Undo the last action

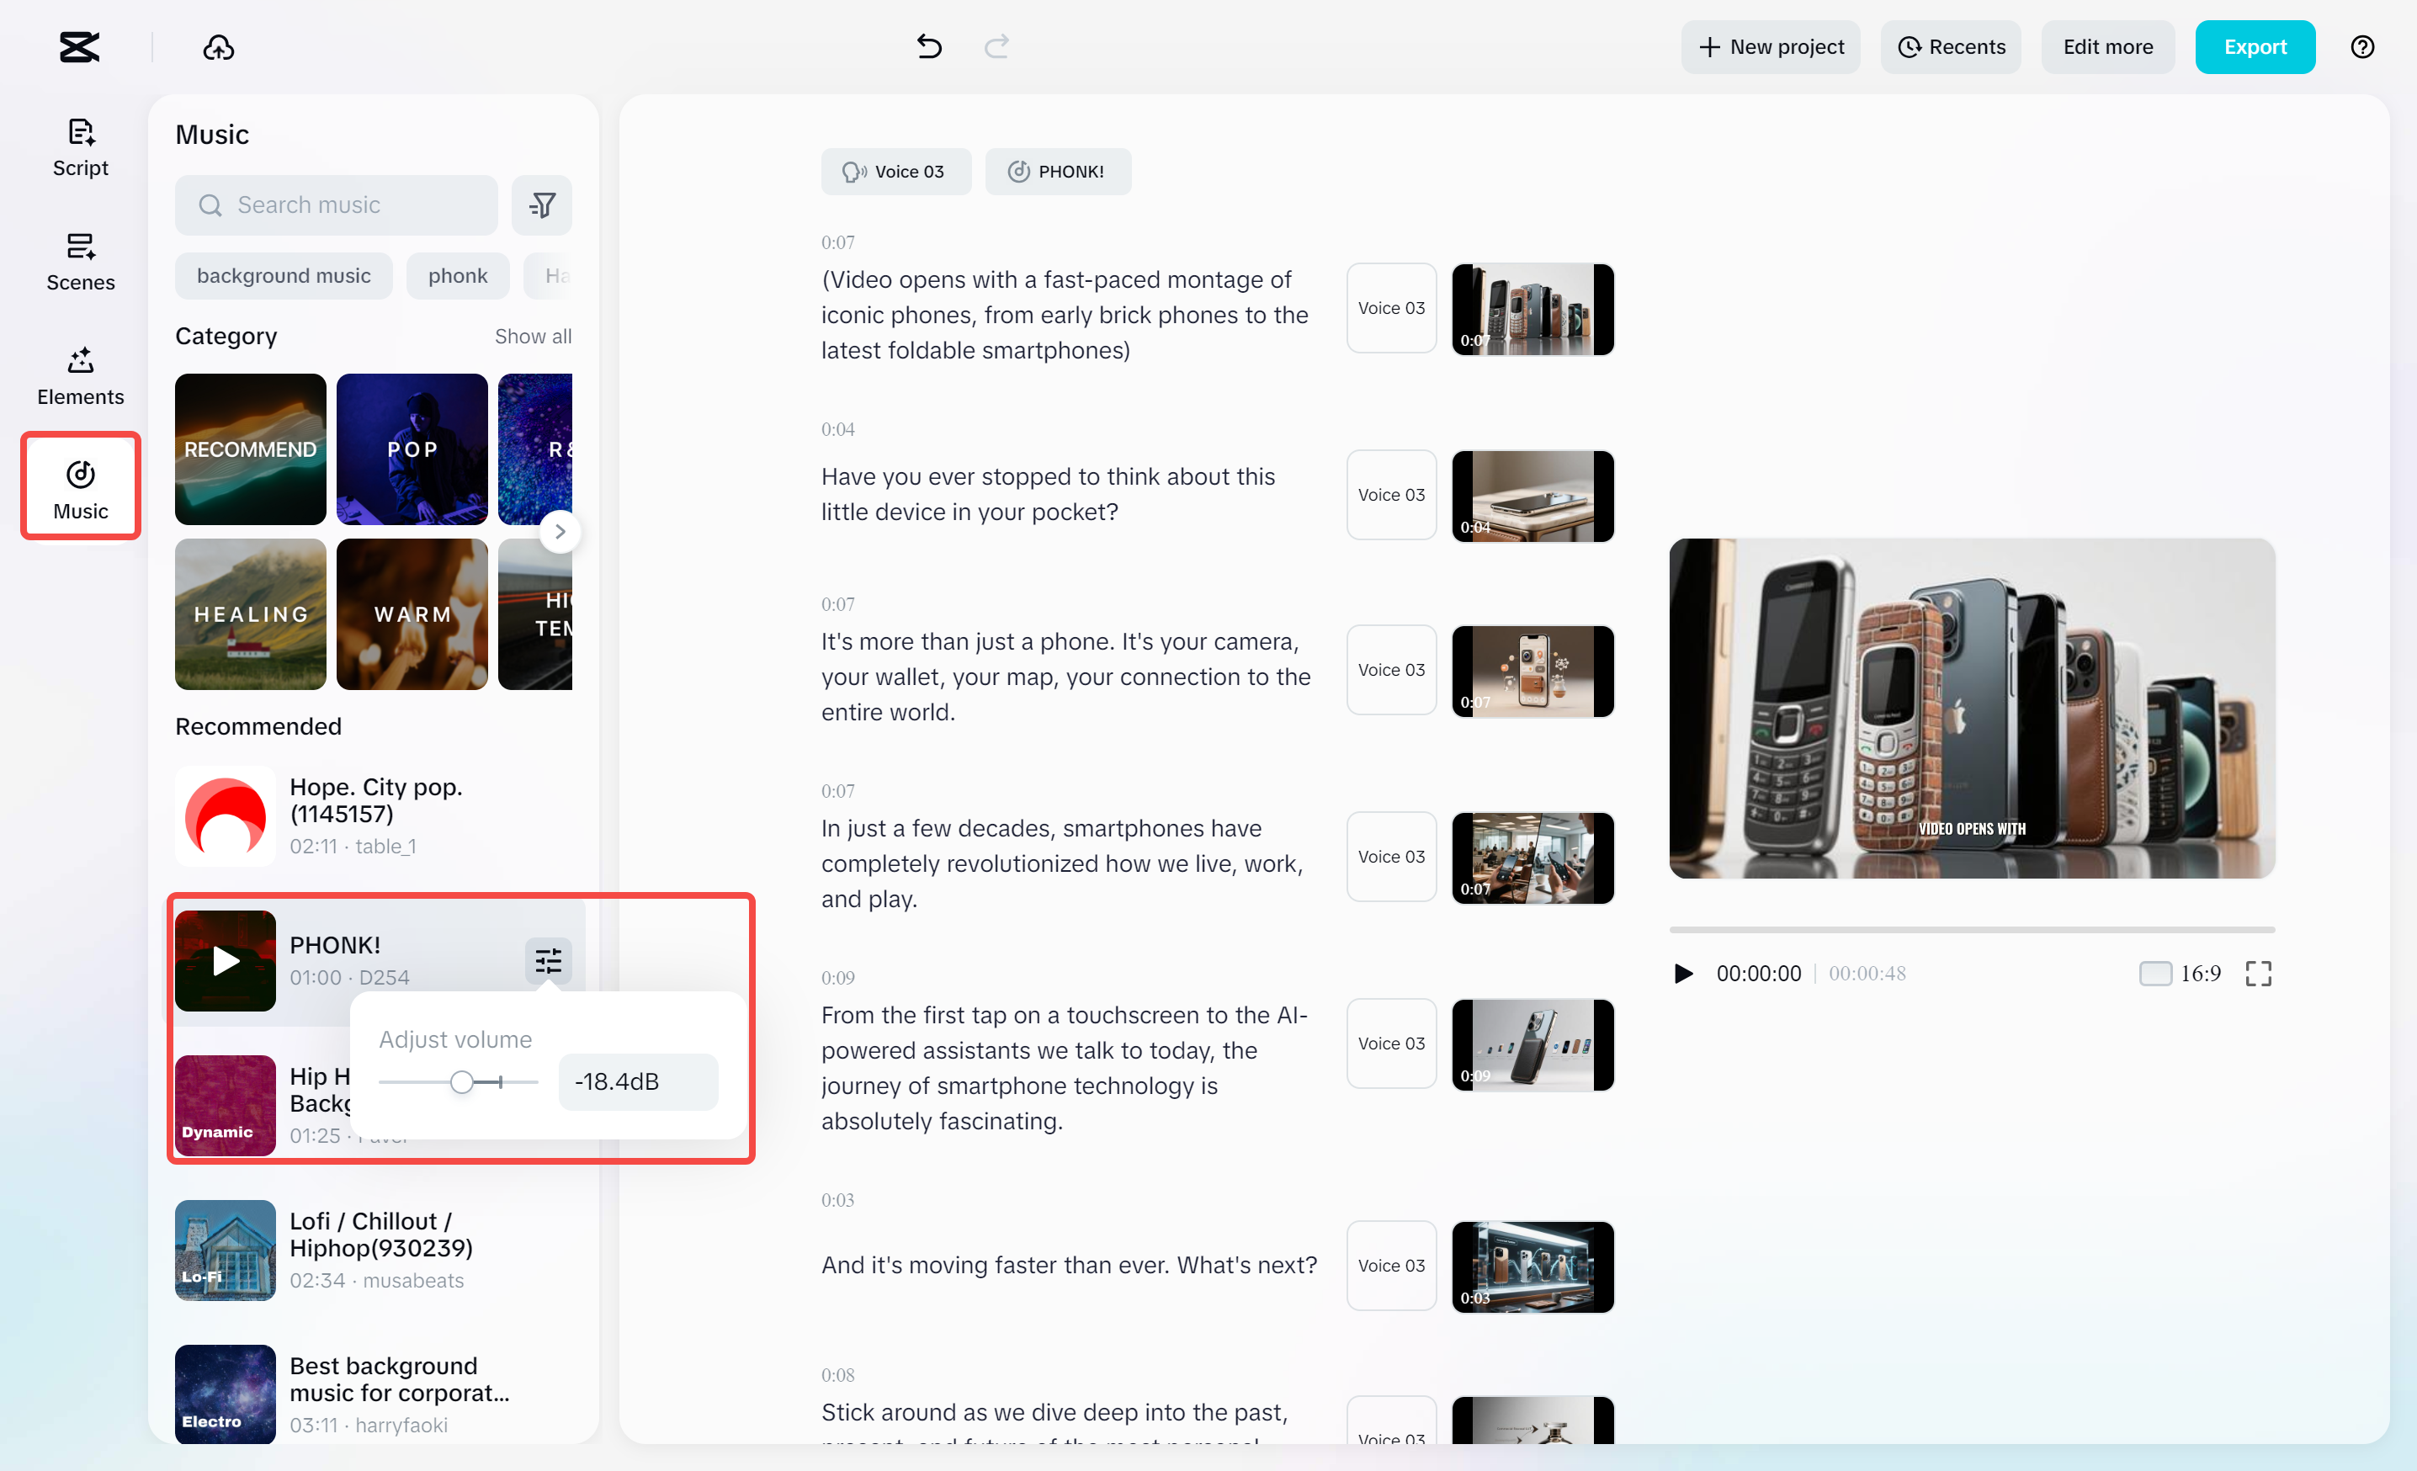click(928, 46)
